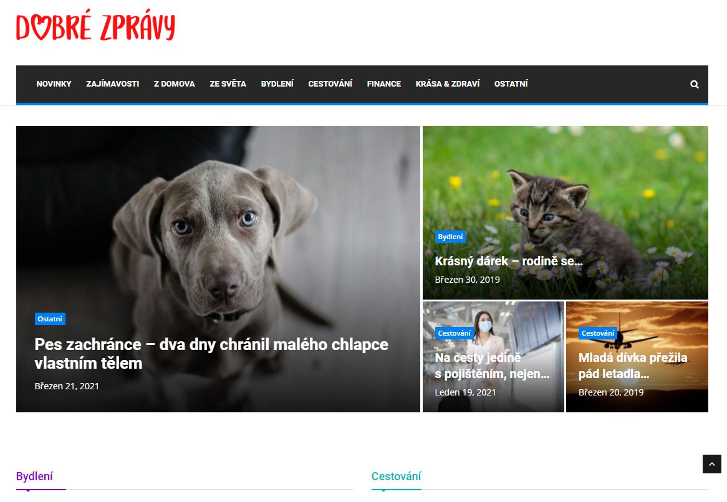Screen dimensions: 727x502
Task: Open the teal Cestování section heading
Action: (396, 476)
